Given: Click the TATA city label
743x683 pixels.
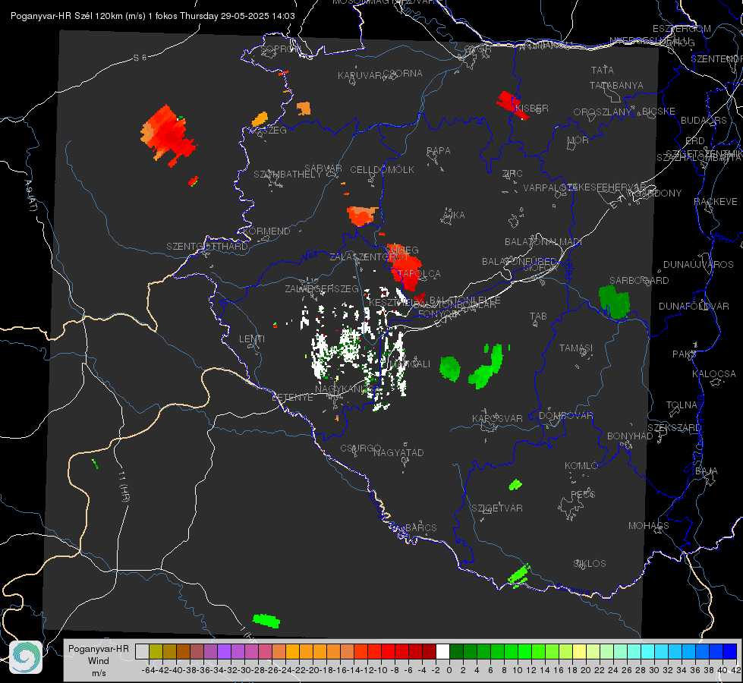Looking at the screenshot, I should [603, 70].
